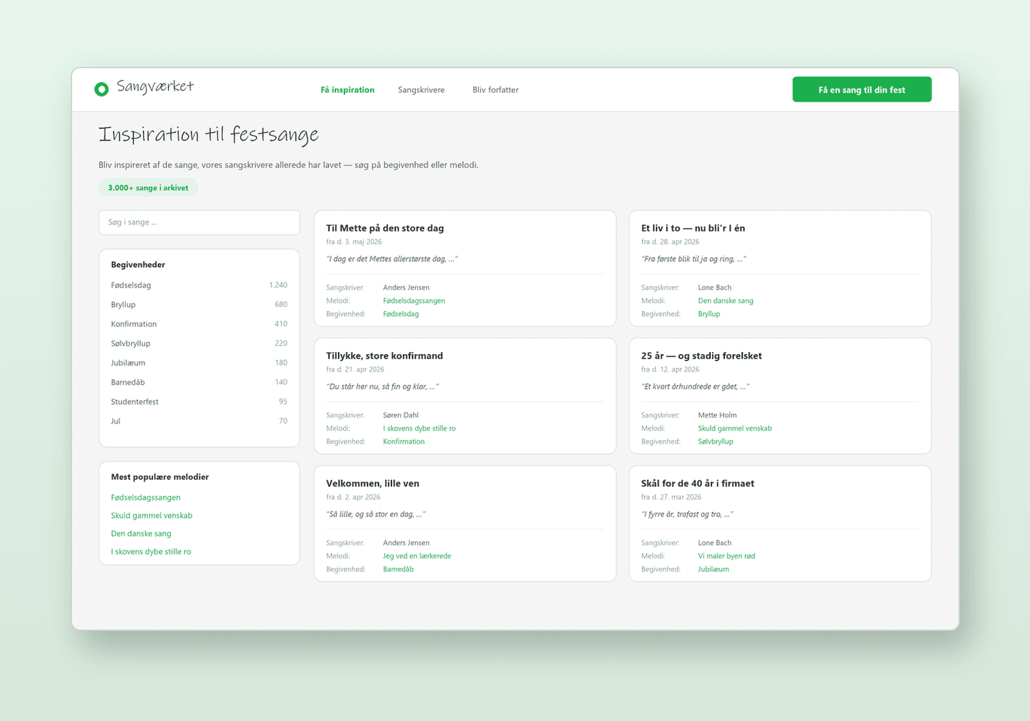Click Den danske sang melody in the Et liv i to card
The height and width of the screenshot is (721, 1030).
coord(726,301)
